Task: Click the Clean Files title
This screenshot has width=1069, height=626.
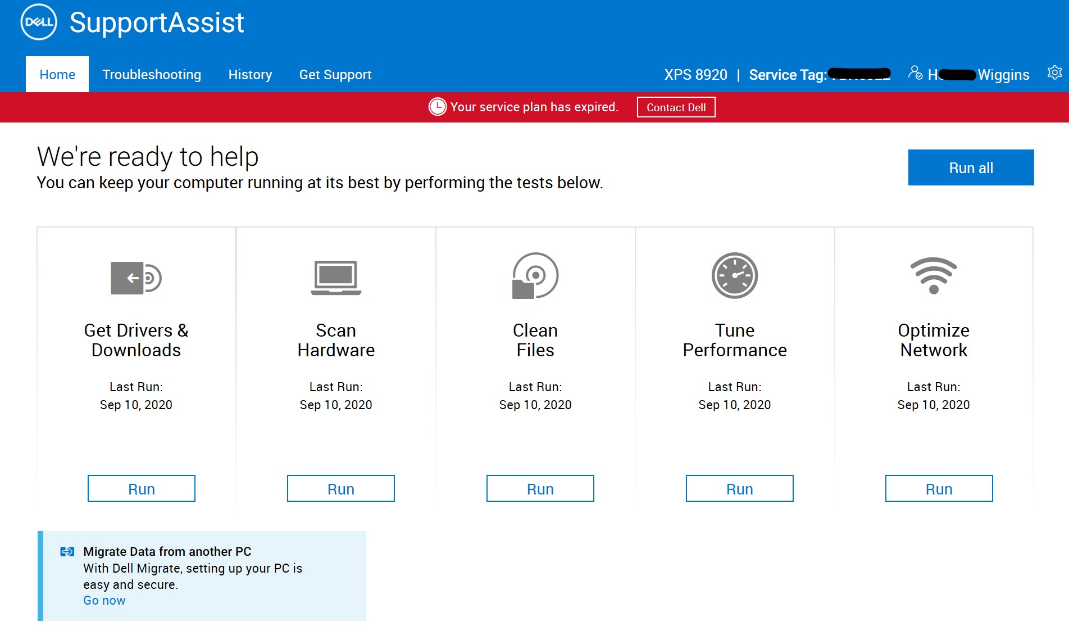Action: 535,340
